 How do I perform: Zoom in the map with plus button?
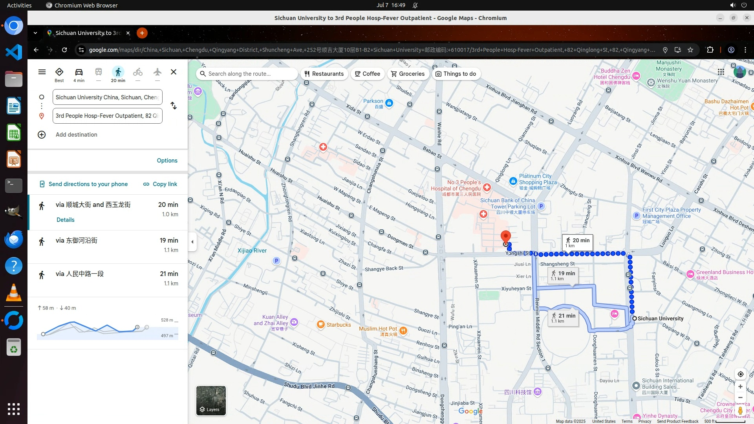(740, 387)
